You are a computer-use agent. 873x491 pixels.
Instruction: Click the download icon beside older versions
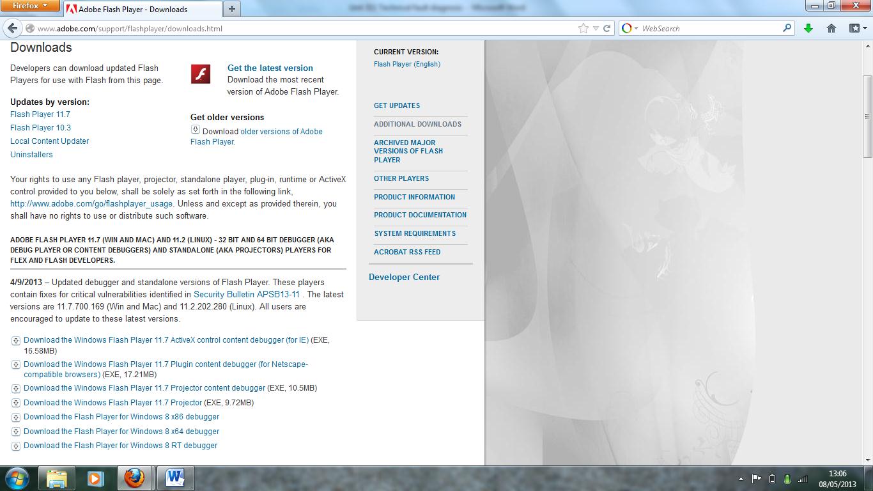pyautogui.click(x=195, y=130)
